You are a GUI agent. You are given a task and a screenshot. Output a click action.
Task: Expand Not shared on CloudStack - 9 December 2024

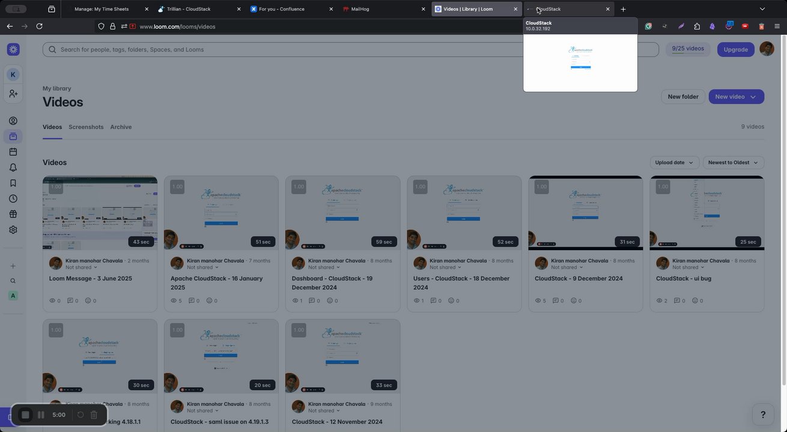(x=567, y=268)
